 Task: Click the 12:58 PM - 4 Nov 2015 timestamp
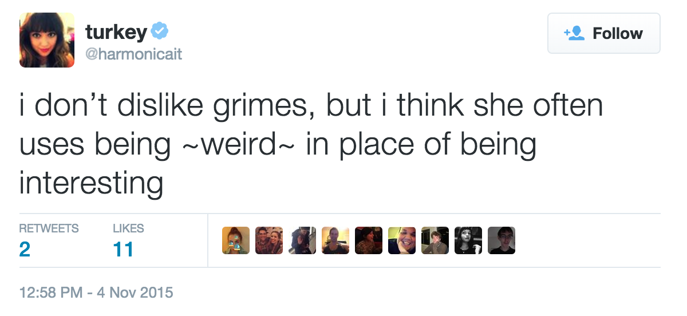tap(96, 293)
